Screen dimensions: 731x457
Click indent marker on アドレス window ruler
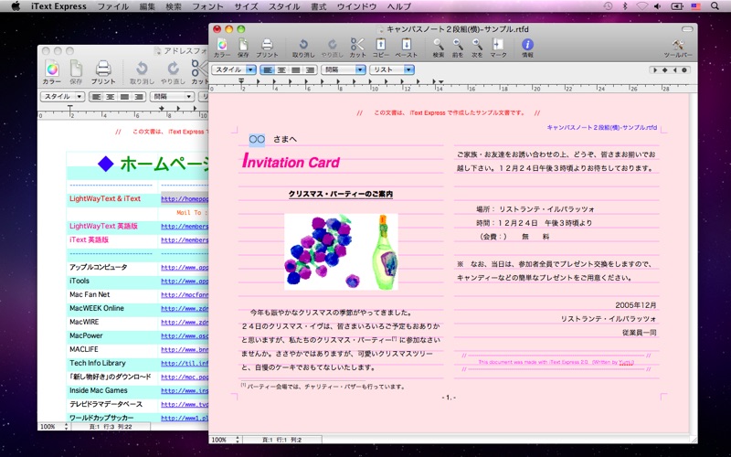pos(70,109)
